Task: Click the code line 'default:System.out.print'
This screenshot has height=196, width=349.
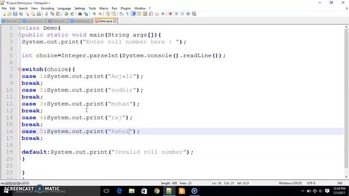Action: 107,152
